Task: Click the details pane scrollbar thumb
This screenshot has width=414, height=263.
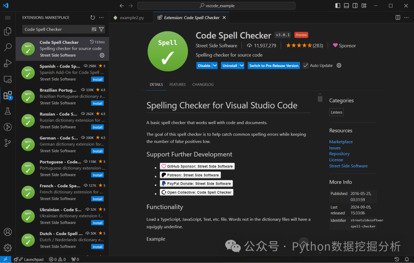Action: pos(320,99)
